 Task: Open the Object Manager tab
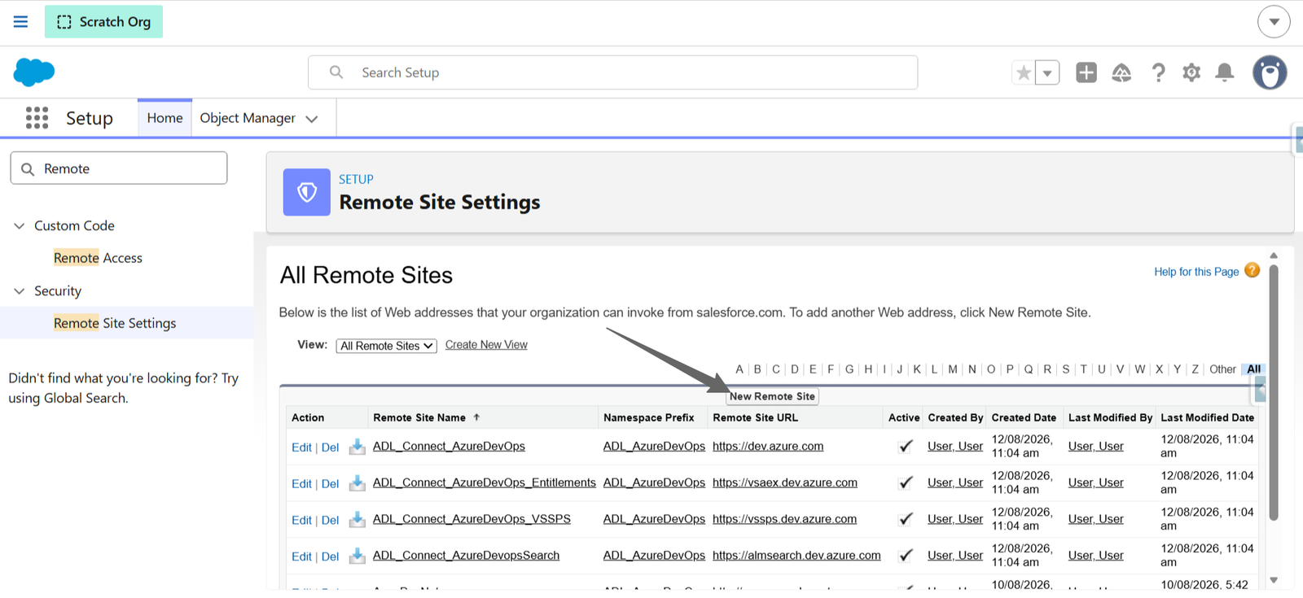click(x=248, y=118)
